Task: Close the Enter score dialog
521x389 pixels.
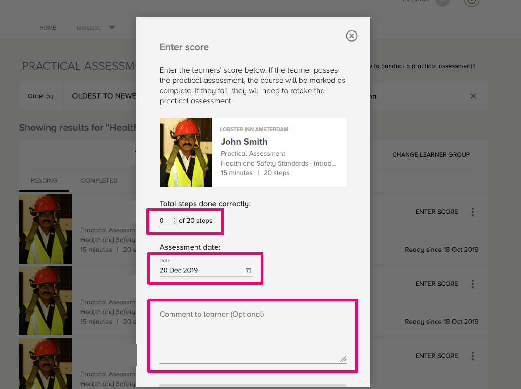Action: (351, 36)
